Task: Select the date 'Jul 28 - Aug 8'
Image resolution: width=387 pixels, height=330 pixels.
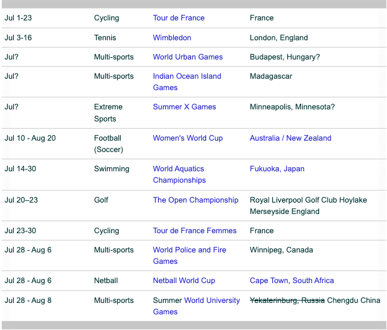Action: [x=28, y=300]
